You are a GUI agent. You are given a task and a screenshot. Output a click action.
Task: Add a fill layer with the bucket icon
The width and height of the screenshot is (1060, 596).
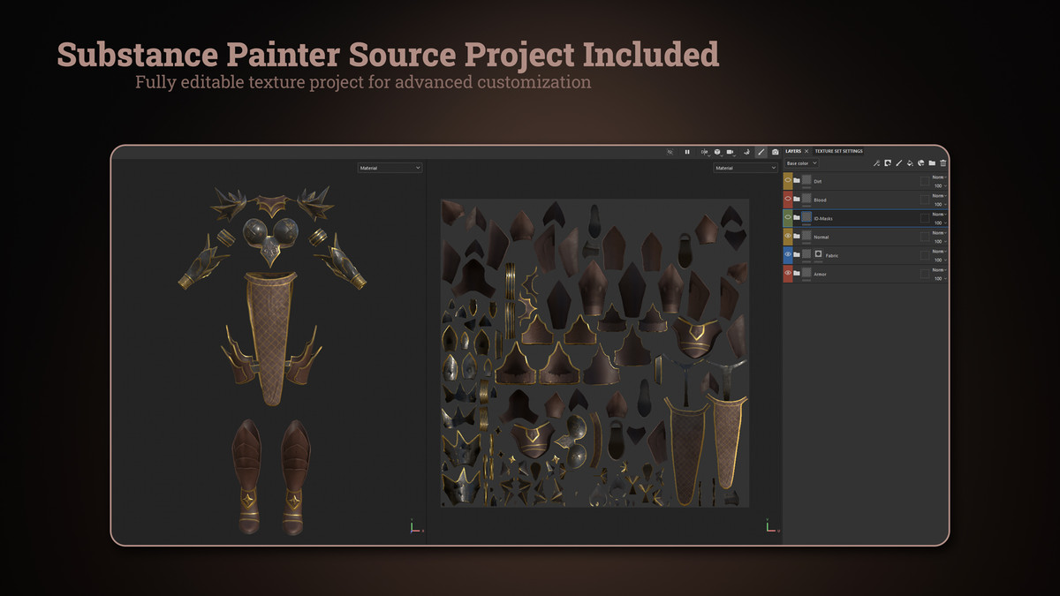click(910, 163)
